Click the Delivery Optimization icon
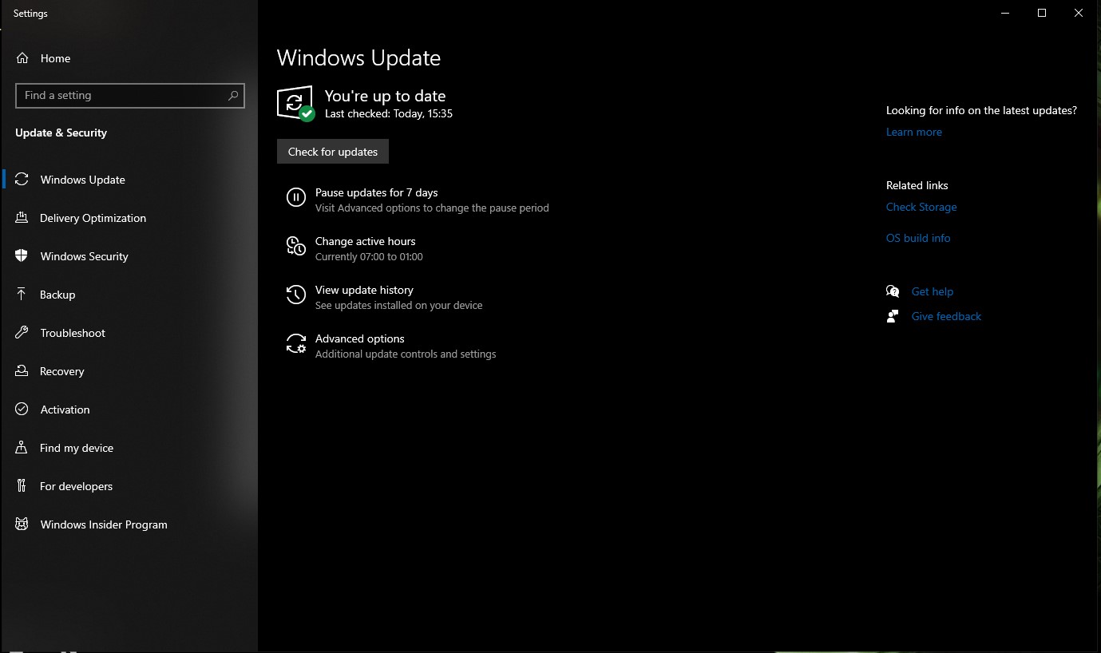Screen dimensions: 1101x653 click(x=22, y=218)
